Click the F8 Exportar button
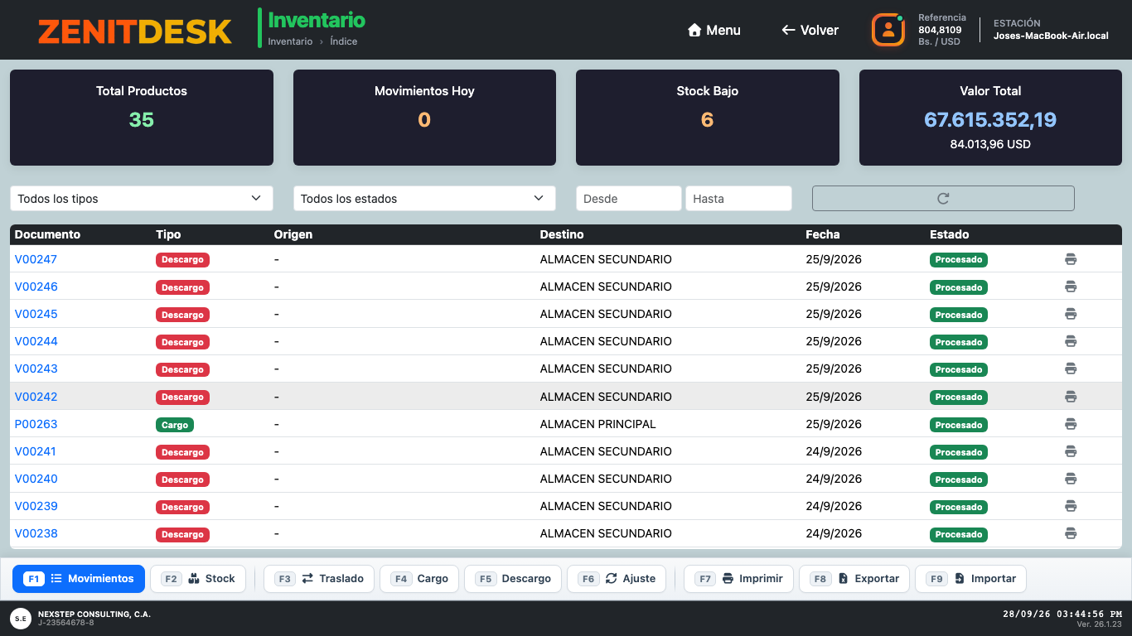This screenshot has width=1132, height=636. coord(854,579)
